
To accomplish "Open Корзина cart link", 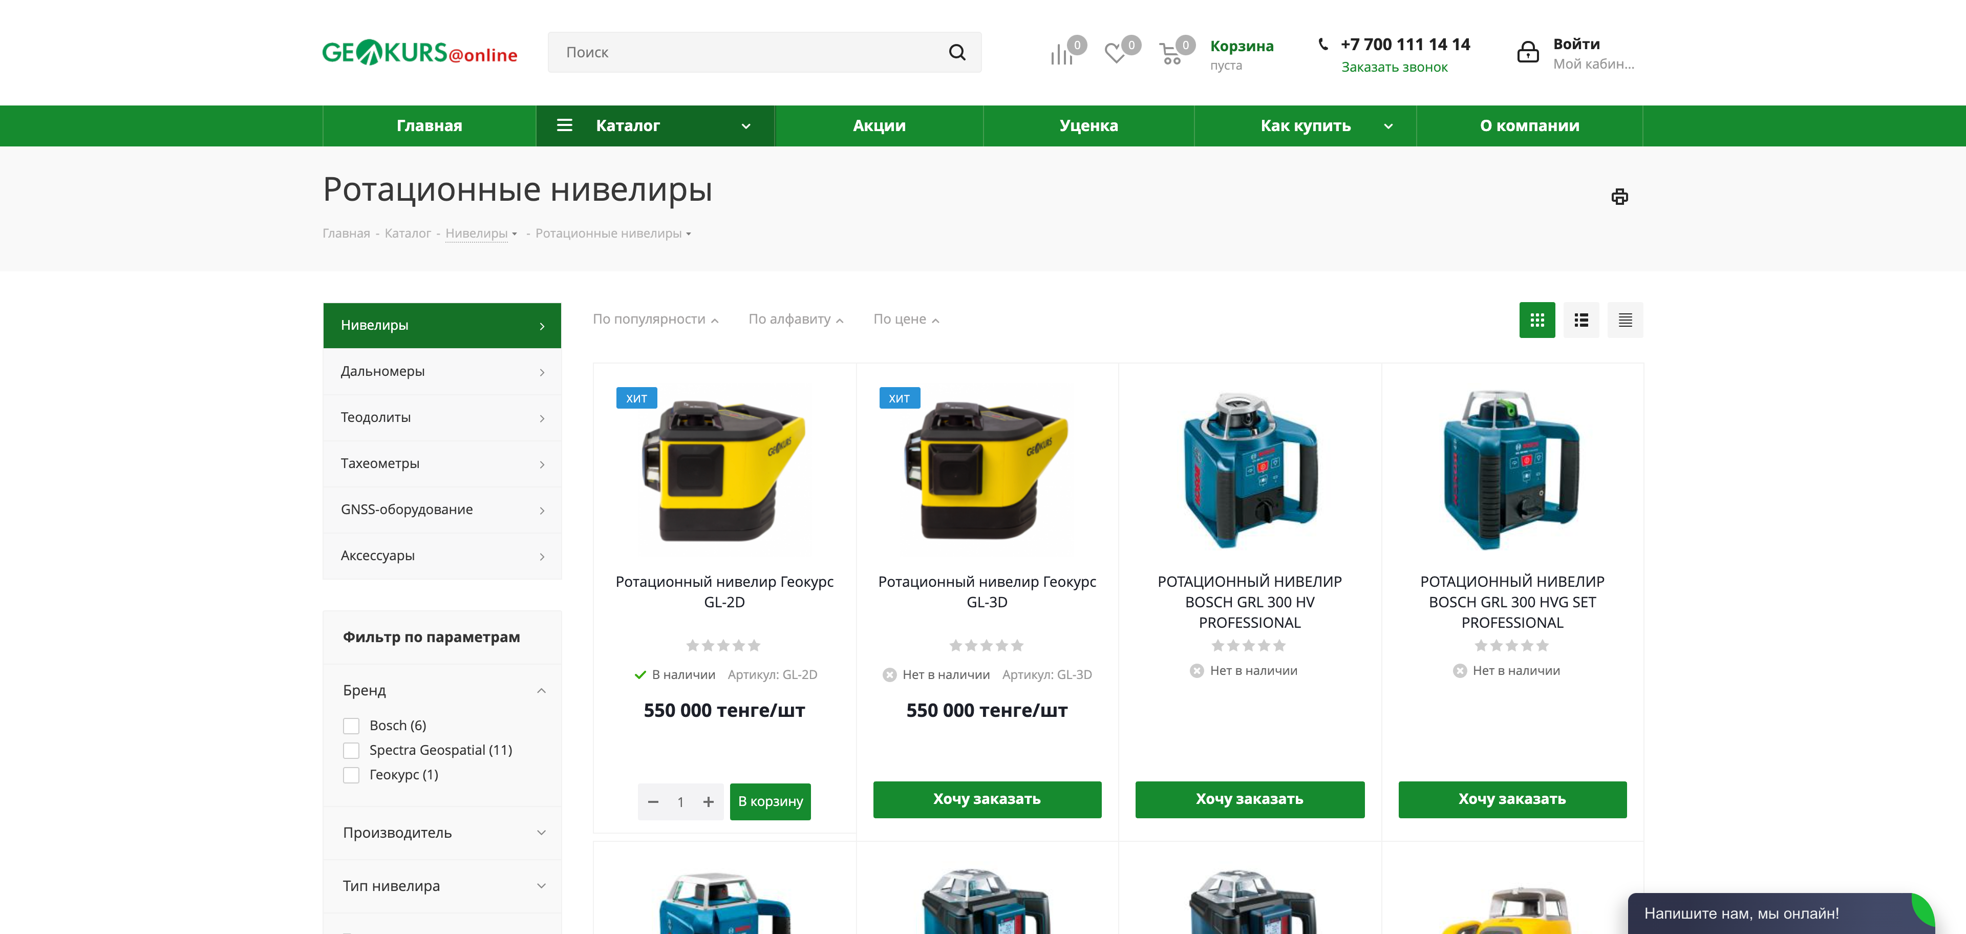I will coord(1242,46).
